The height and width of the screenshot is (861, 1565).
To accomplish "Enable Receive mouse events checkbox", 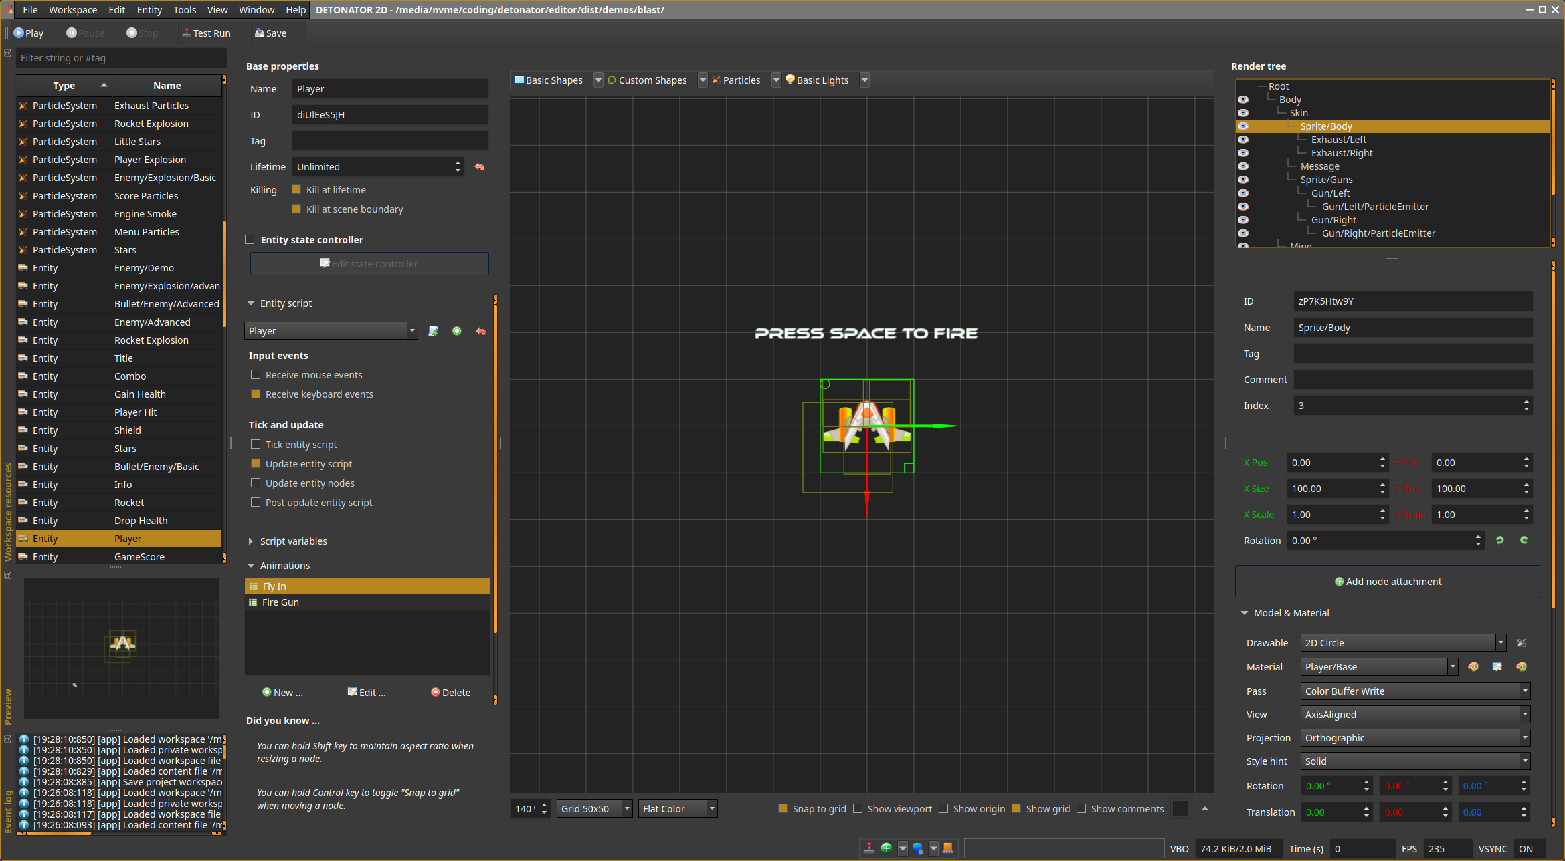I will [x=256, y=375].
